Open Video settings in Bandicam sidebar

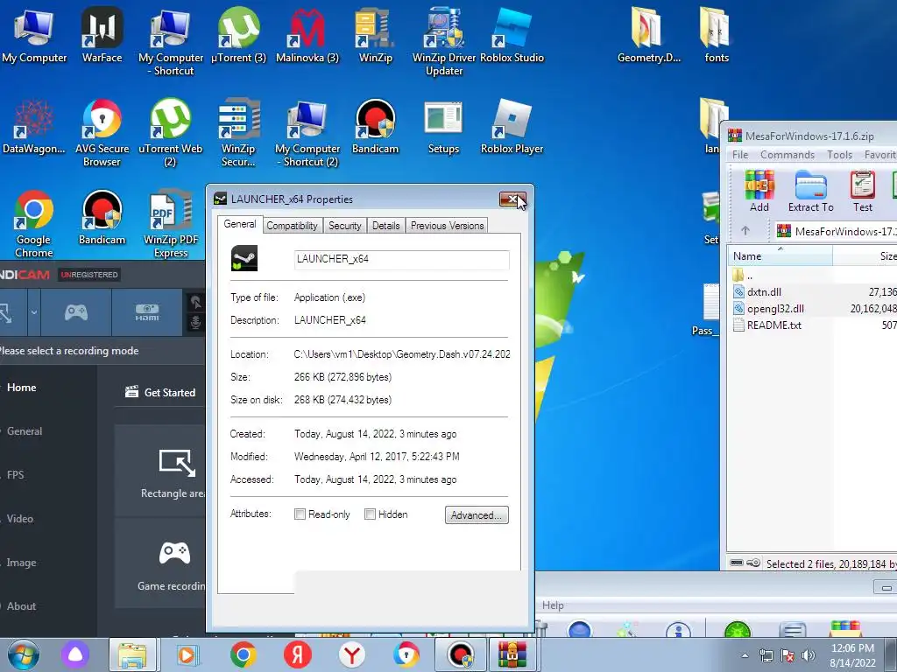point(20,519)
